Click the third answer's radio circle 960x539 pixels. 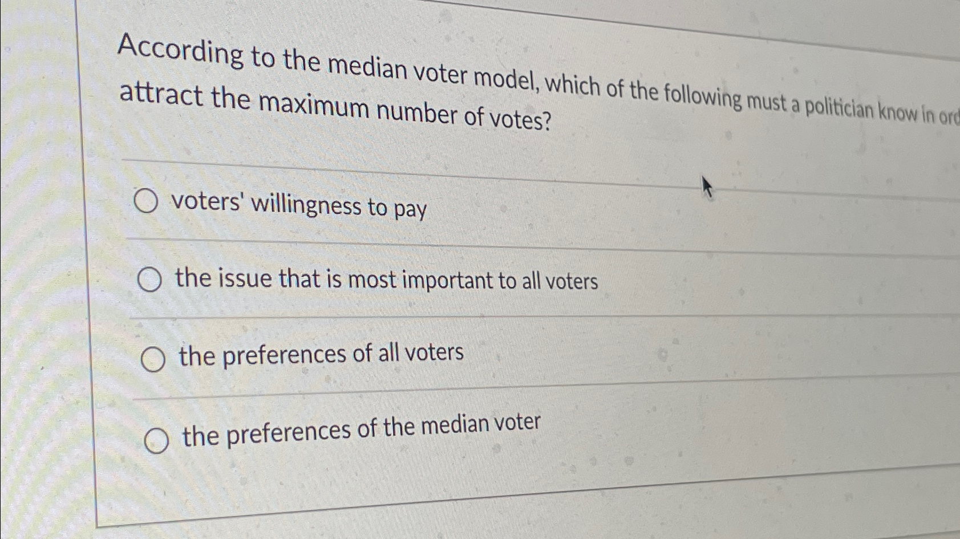pos(152,358)
